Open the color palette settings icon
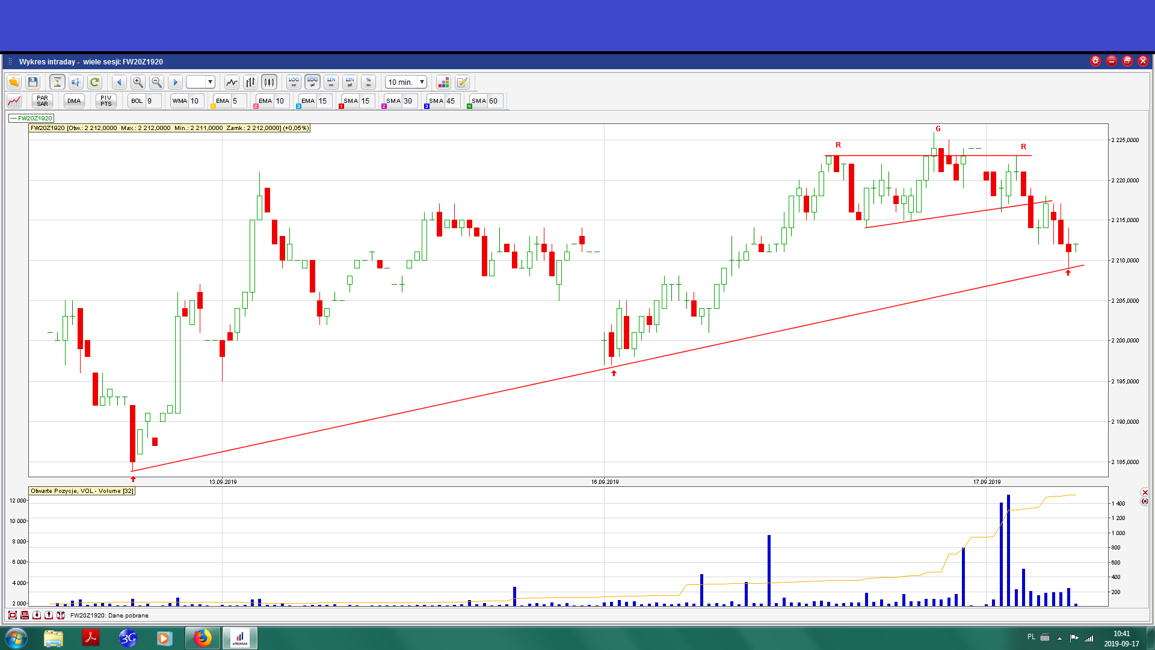 [x=443, y=82]
